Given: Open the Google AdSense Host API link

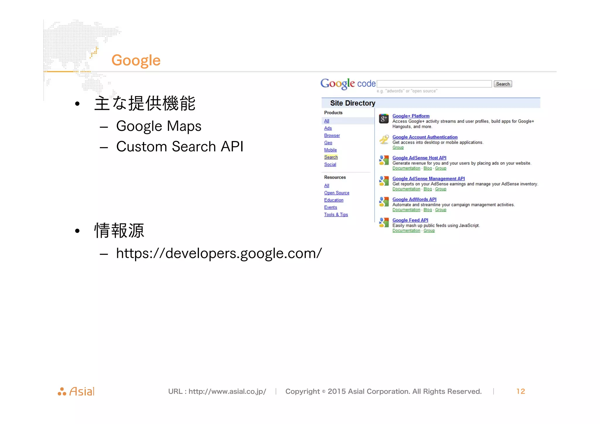Looking at the screenshot, I should [419, 158].
